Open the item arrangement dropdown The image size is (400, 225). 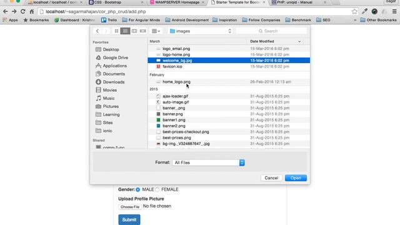(x=156, y=31)
